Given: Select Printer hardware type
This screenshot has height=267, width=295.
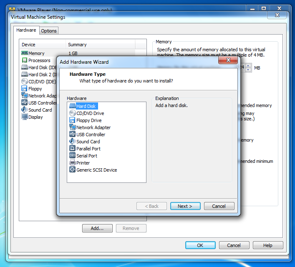Looking at the screenshot, I should 83,163.
